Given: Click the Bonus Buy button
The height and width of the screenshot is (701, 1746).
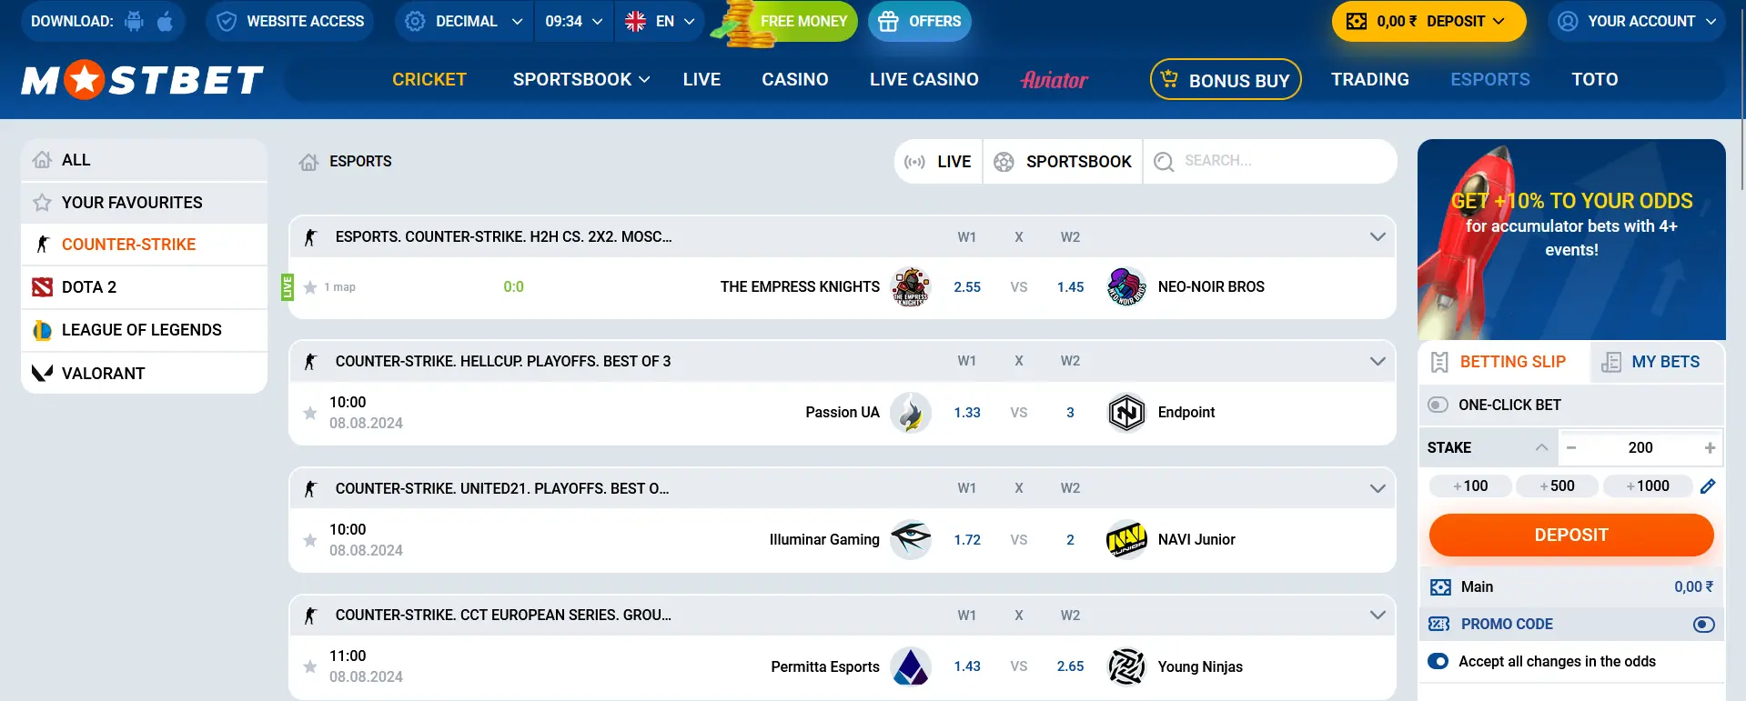Looking at the screenshot, I should tap(1226, 80).
